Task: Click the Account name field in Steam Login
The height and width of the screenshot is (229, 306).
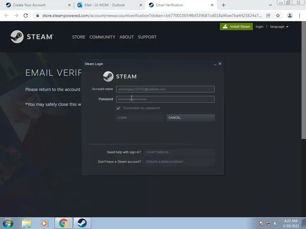Action: click(x=165, y=89)
